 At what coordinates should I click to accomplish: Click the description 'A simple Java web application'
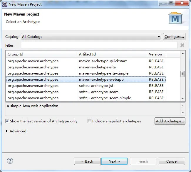(32, 106)
